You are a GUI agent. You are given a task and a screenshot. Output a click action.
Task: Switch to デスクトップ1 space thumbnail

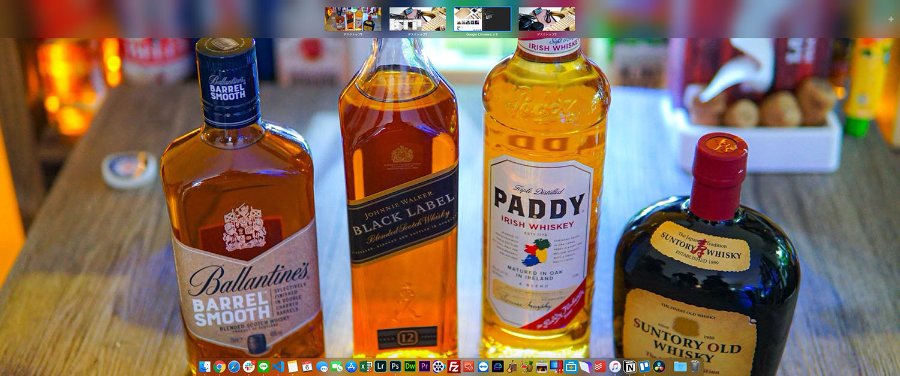(353, 19)
